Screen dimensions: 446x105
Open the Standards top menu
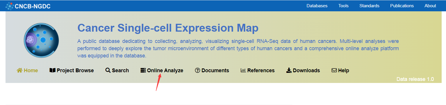pos(369,6)
